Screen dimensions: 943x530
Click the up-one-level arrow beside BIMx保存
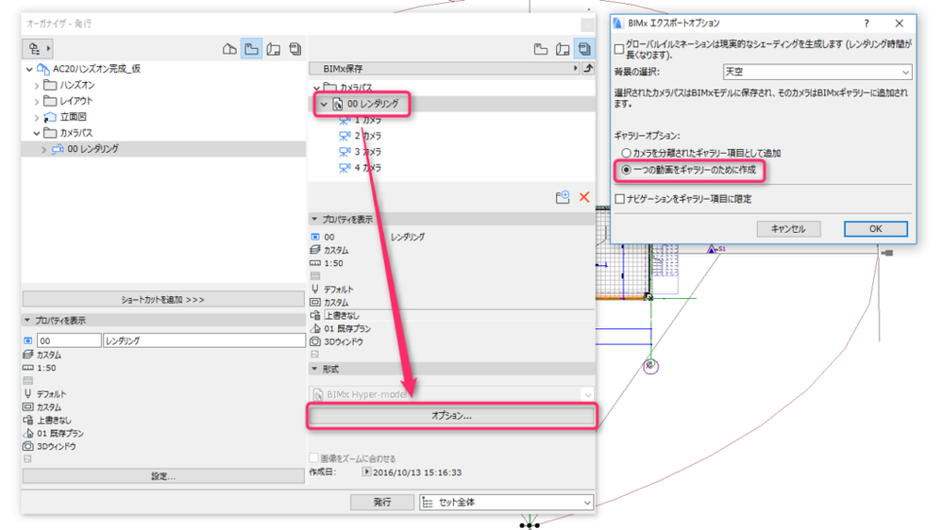588,69
